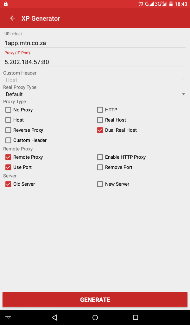Tap the Android back navigation button
190x325 pixels.
click(x=54, y=317)
